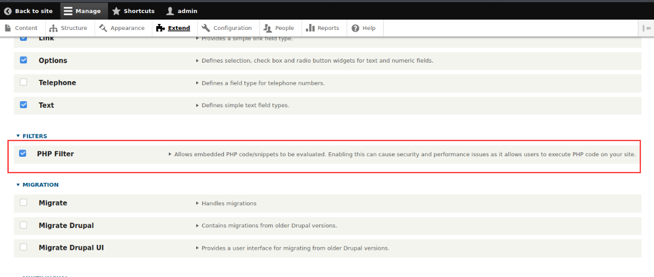Viewport: 654px width, 277px height.
Task: Uncheck the Link module checkbox
Action: tap(23, 39)
